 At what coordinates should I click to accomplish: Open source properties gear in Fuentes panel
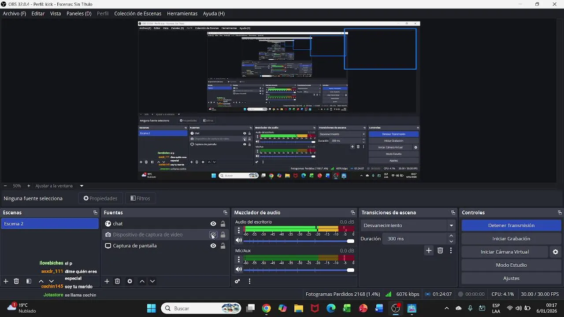tap(130, 281)
